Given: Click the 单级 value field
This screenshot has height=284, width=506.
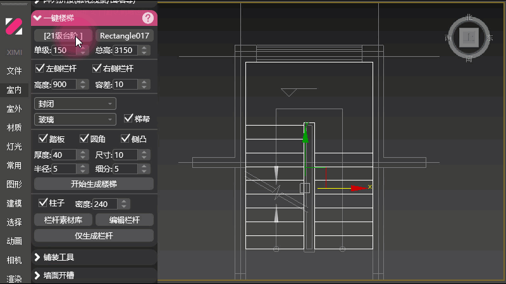Looking at the screenshot, I should [64, 50].
